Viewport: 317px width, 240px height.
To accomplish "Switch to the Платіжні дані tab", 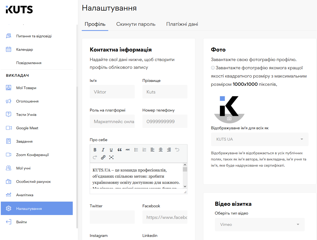I will click(x=182, y=24).
